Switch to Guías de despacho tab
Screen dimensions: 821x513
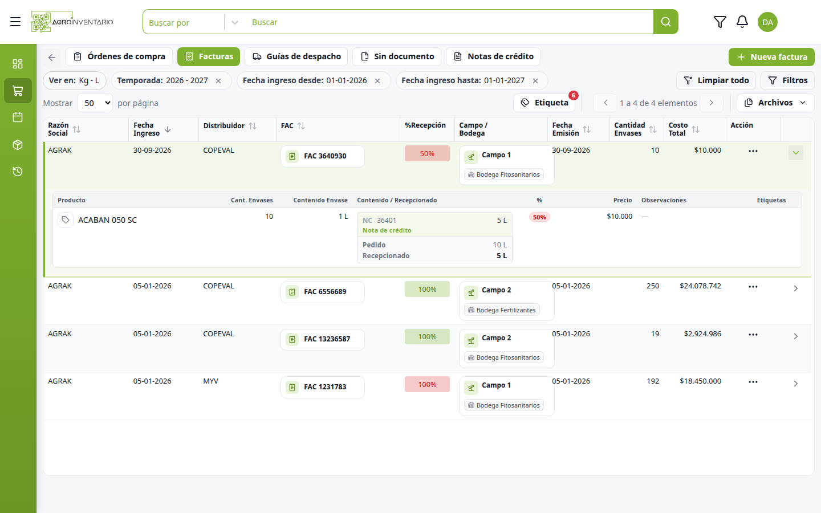click(x=296, y=56)
